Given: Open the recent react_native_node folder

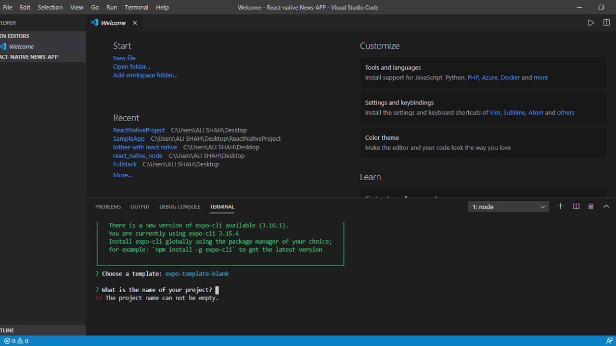Looking at the screenshot, I should [x=138, y=156].
